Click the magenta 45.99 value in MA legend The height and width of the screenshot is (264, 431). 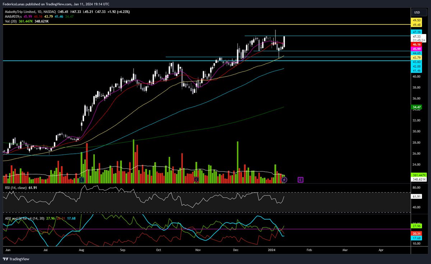pos(27,17)
